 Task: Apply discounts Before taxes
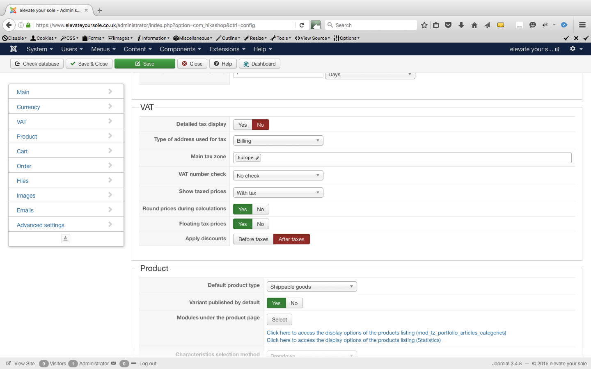253,239
